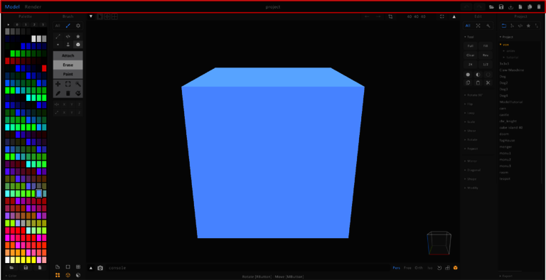
Task: Select the magic wand region select tool
Action: pos(78,84)
